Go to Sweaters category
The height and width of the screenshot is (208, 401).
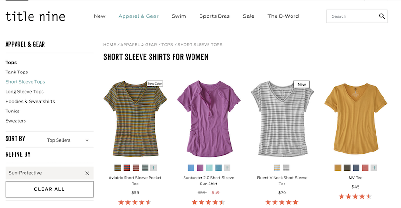pos(16,121)
